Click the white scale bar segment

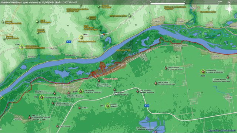(x=168, y=3)
